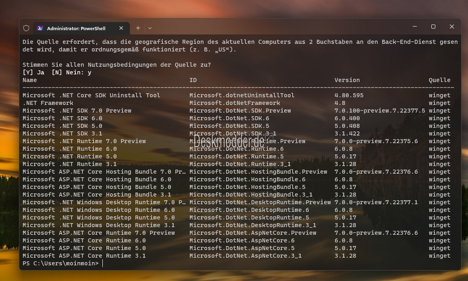Select "Microsoft .NET Core SDK Uninstall Tool" name
Image resolution: width=468 pixels, height=281 pixels.
92,95
